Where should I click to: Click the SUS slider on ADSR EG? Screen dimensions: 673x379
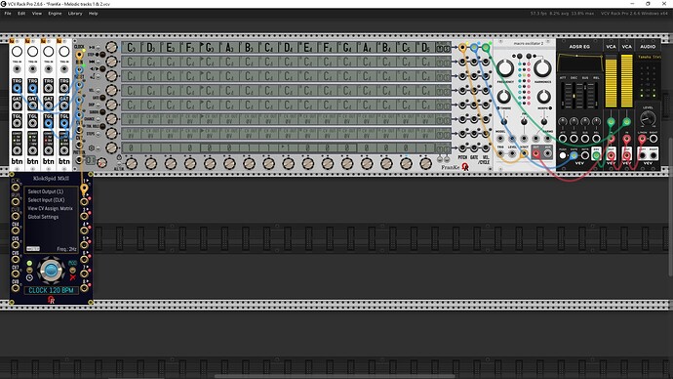click(585, 95)
